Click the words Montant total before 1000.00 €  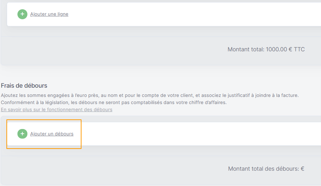[x=246, y=50]
